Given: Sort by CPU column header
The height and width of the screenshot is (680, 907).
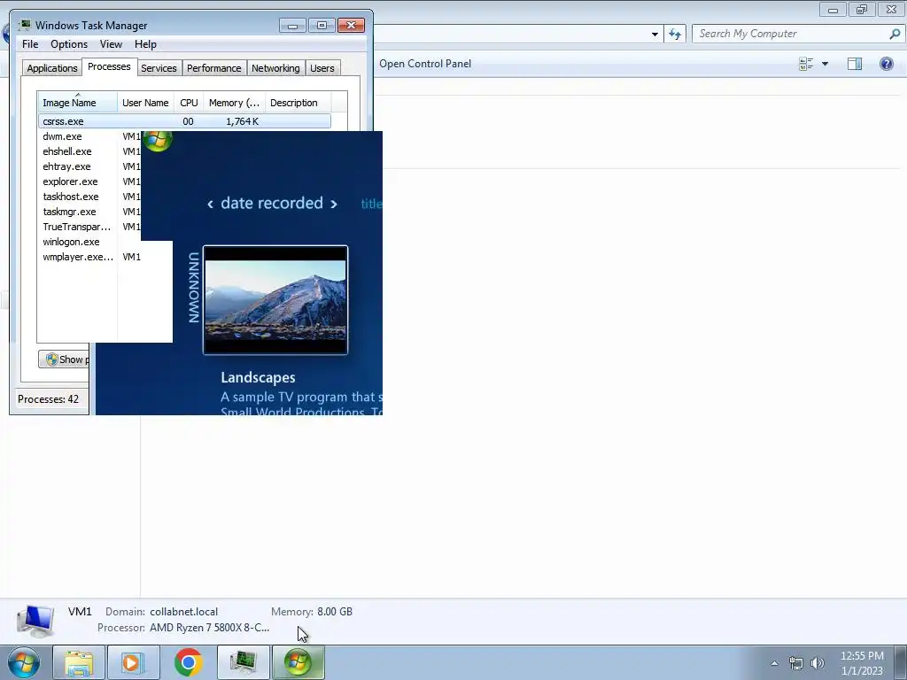Looking at the screenshot, I should 189,103.
